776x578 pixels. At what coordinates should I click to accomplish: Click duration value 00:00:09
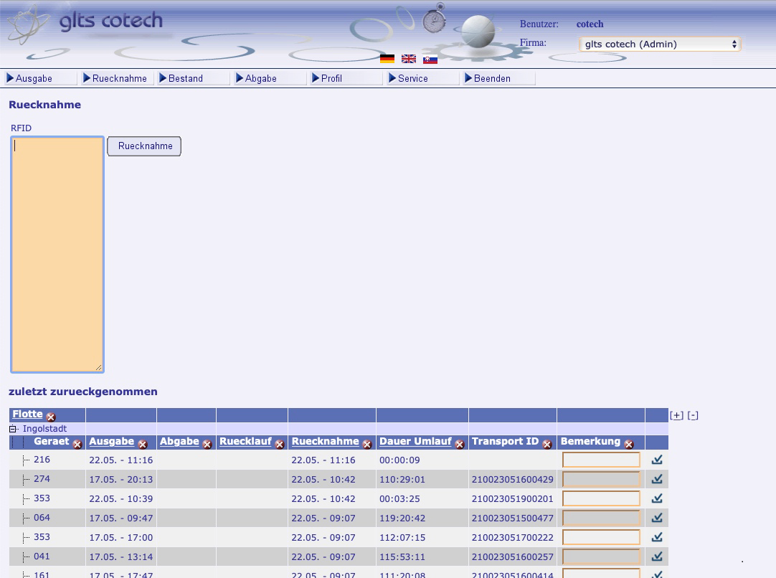tap(399, 460)
